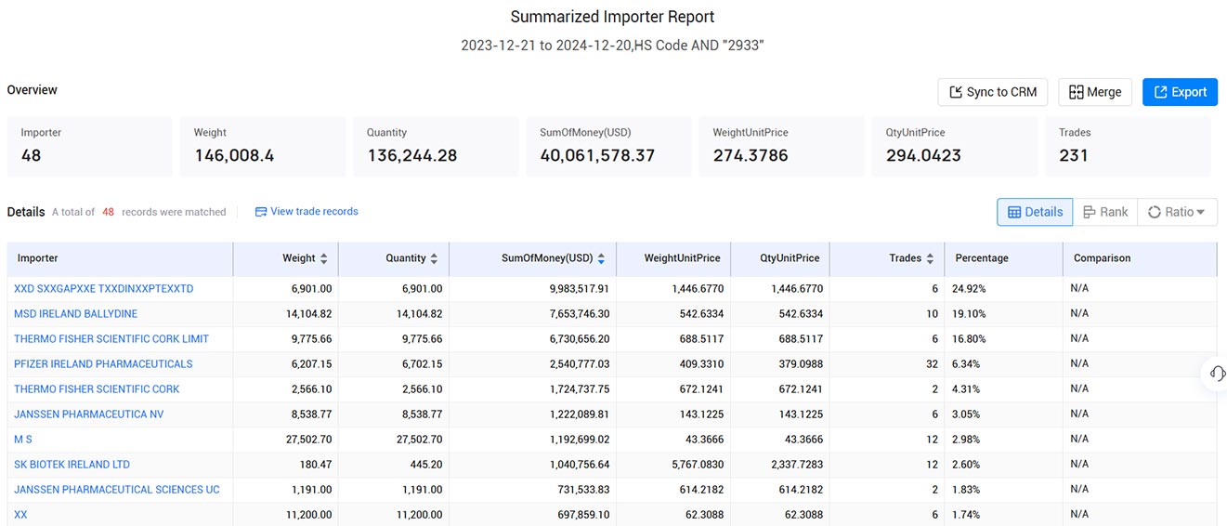1227x526 pixels.
Task: Open importer PFIZER IRELAND PHARMACEUTICALS
Action: point(103,364)
